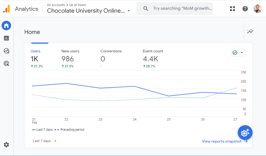Select the New users metric tab
Image resolution: width=266 pixels, height=156 pixels.
(70, 58)
